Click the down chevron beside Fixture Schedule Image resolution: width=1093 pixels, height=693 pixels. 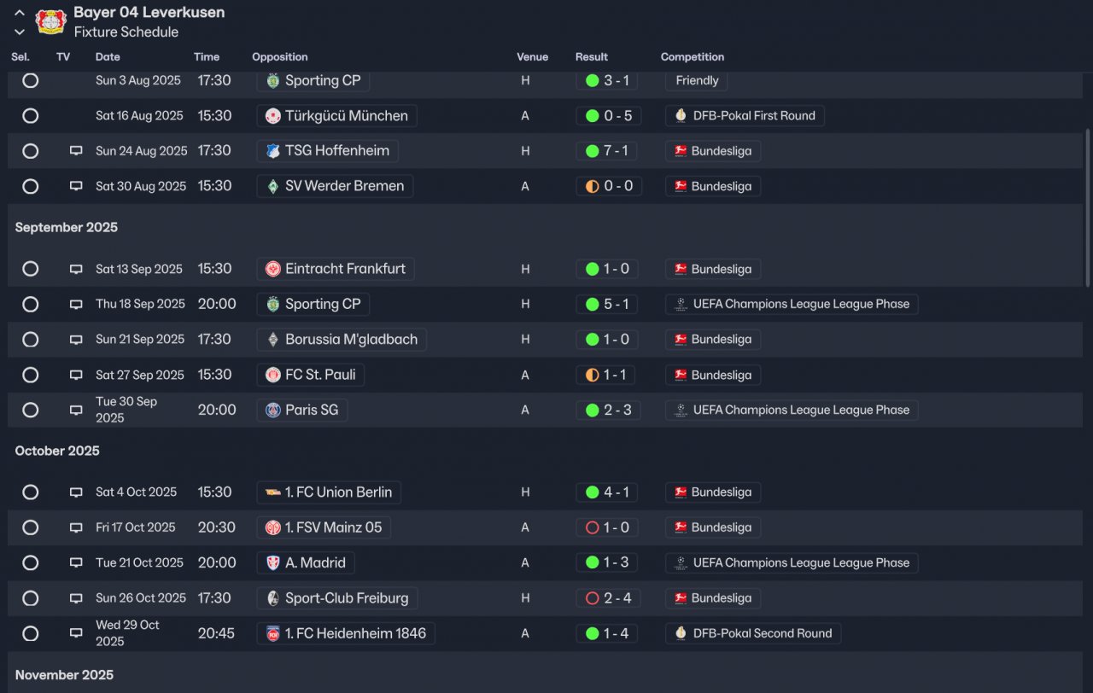[x=20, y=32]
